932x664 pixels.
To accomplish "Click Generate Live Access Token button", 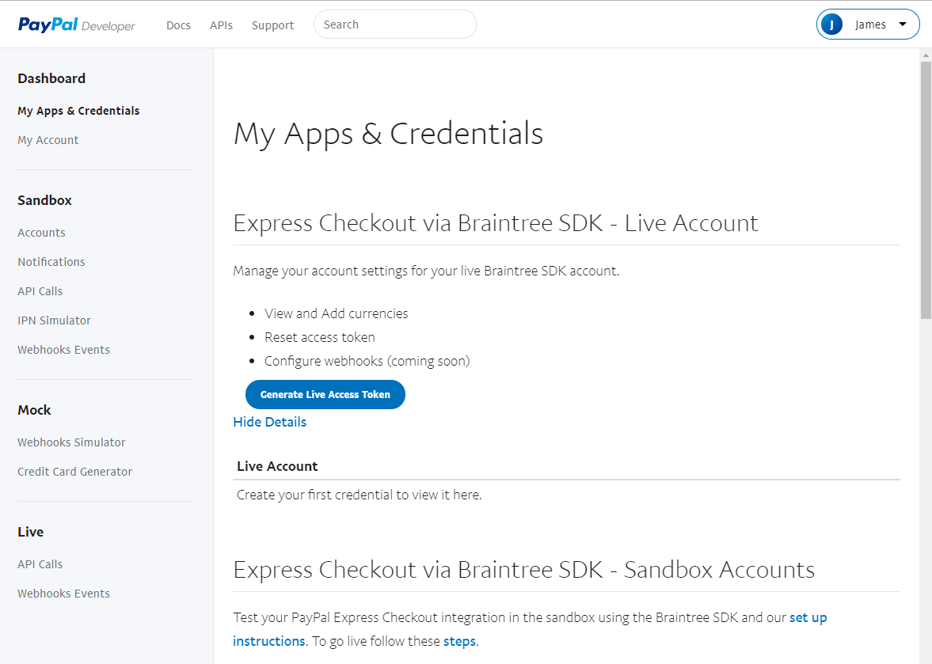I will 325,395.
